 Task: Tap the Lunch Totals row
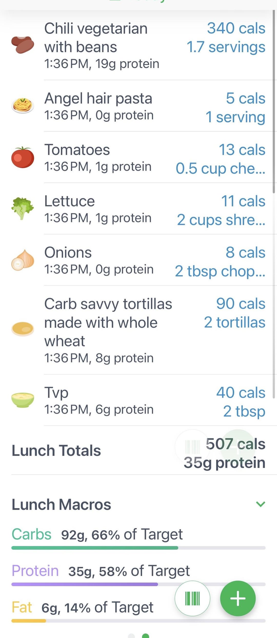click(x=56, y=451)
